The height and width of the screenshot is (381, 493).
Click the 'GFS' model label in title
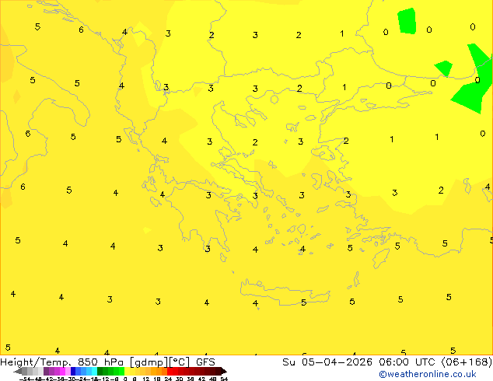pos(205,362)
